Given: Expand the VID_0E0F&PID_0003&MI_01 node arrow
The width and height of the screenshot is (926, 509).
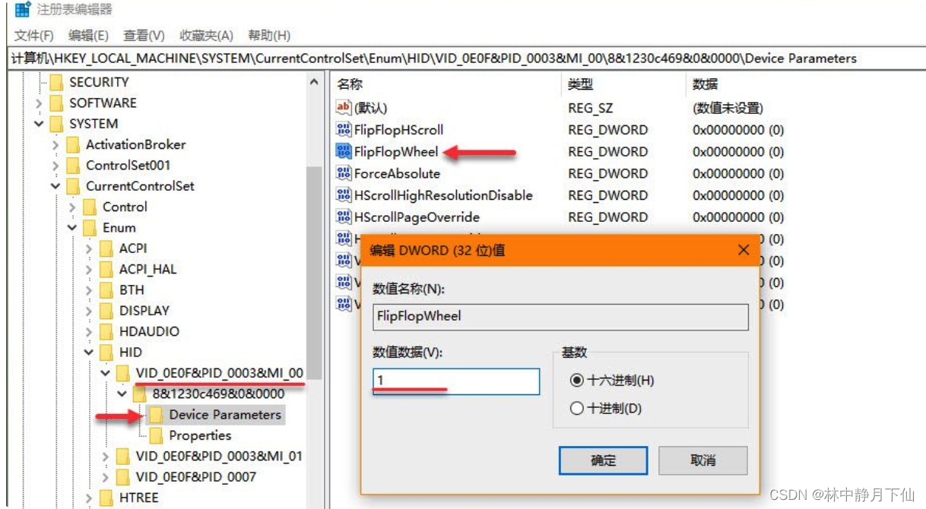Looking at the screenshot, I should click(106, 456).
